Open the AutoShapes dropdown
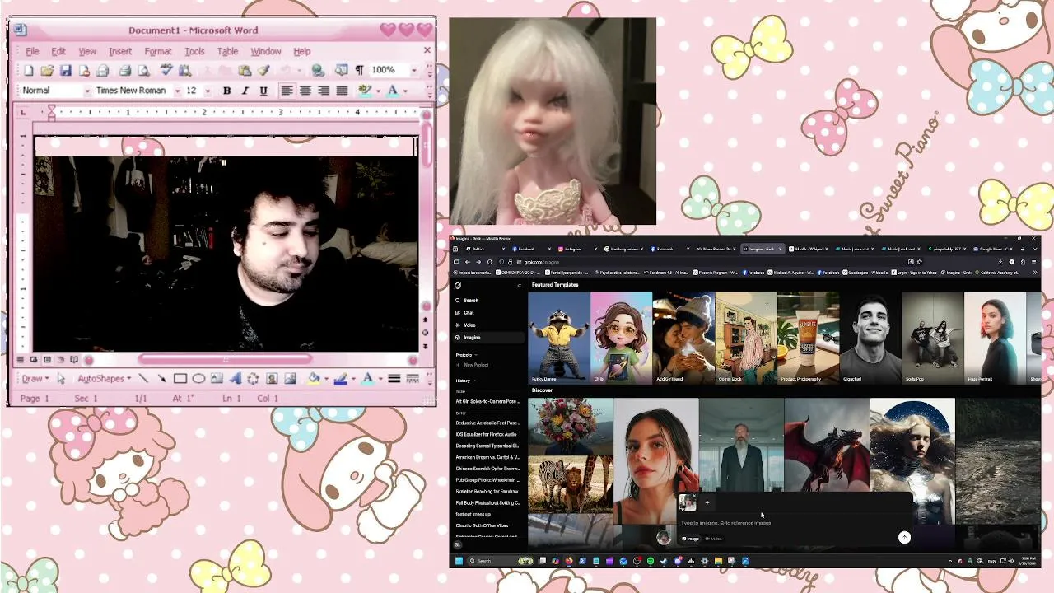Viewport: 1054px width, 593px height. pos(104,379)
